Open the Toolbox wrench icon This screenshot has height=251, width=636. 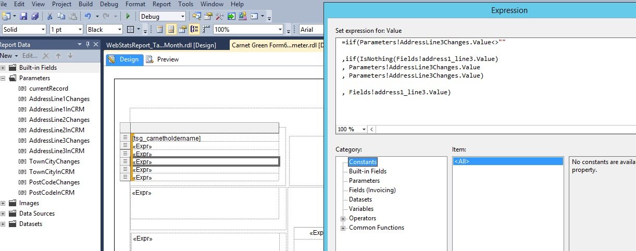(x=220, y=17)
